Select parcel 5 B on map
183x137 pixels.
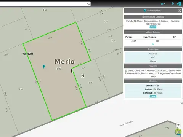point(113,41)
